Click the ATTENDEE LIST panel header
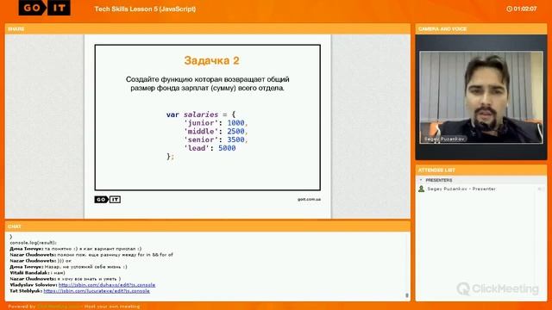Screen dimensions: 552x310 481,170
